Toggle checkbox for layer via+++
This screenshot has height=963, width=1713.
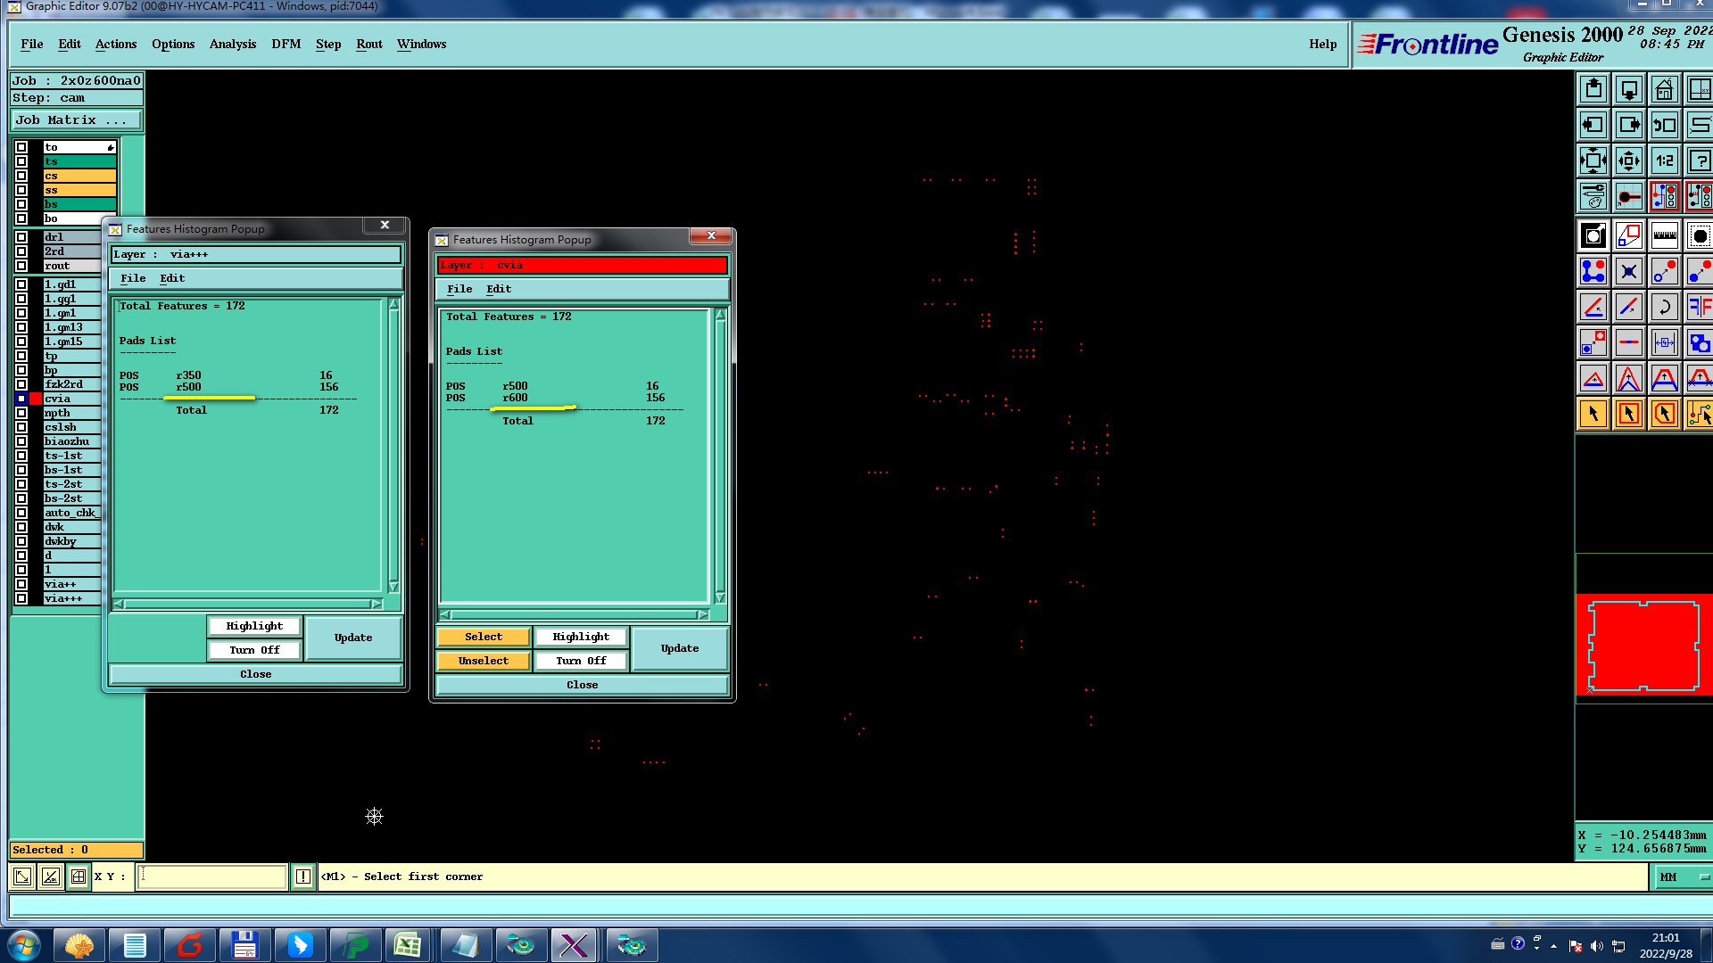tap(21, 598)
